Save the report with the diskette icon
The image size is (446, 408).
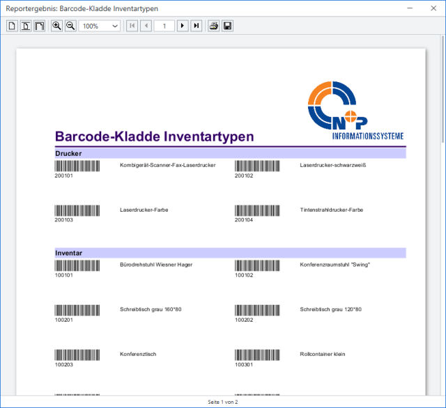point(227,26)
